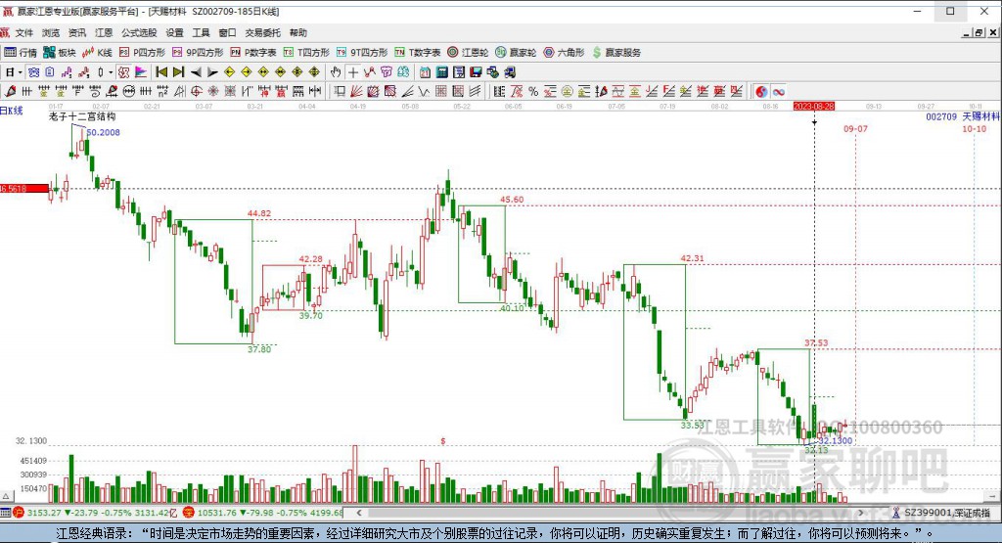
Task: Click the yellow diamond left-arrow icon
Action: (x=229, y=72)
